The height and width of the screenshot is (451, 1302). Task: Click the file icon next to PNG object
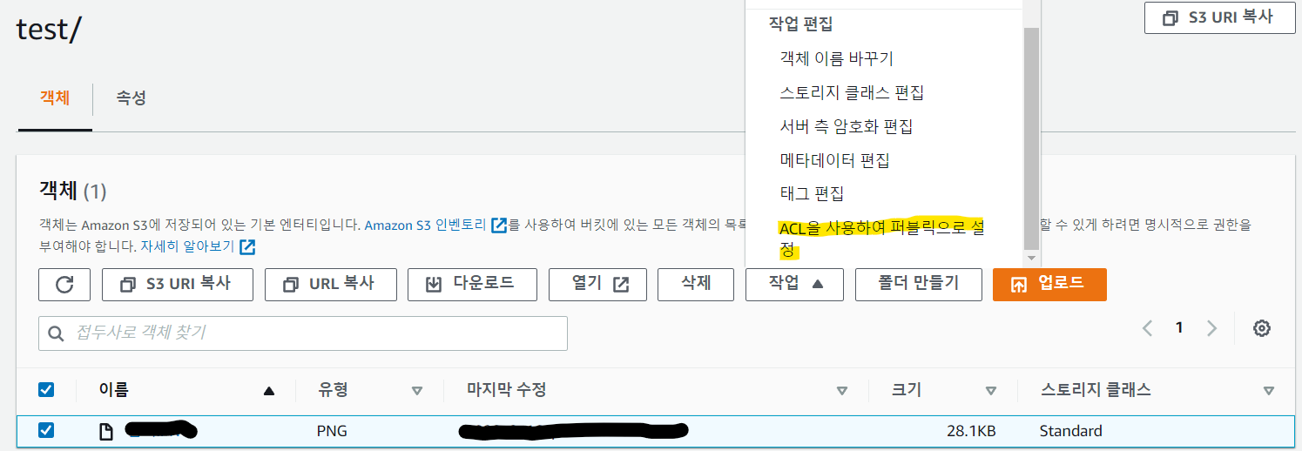106,430
